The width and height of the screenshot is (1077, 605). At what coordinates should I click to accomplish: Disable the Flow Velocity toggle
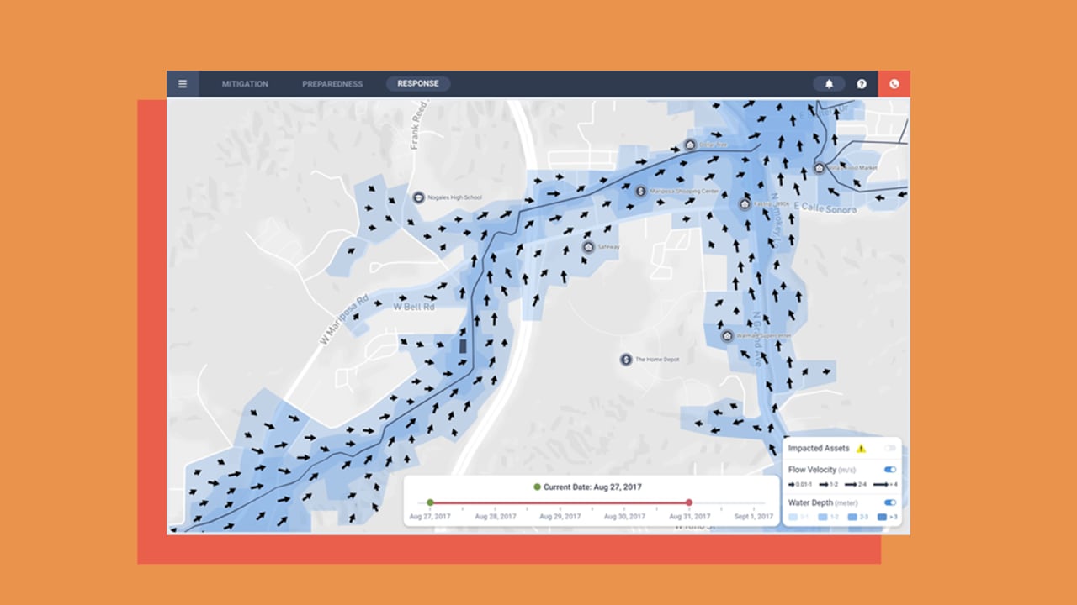[x=889, y=470]
